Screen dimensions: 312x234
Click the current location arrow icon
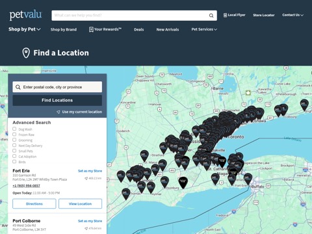58,112
